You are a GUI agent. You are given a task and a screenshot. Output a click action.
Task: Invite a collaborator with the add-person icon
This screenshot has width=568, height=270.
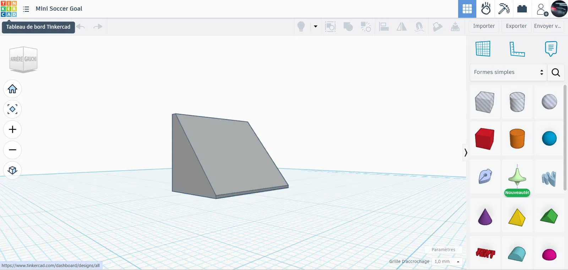click(542, 10)
